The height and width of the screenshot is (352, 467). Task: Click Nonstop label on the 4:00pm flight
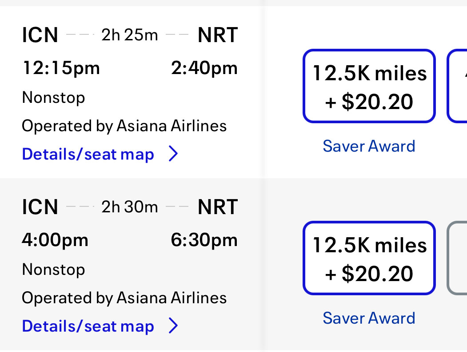[53, 270]
